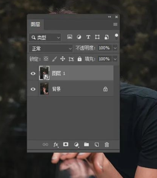Lock transparent pixels checkerboard icon
157x178 pixels.
46,59
